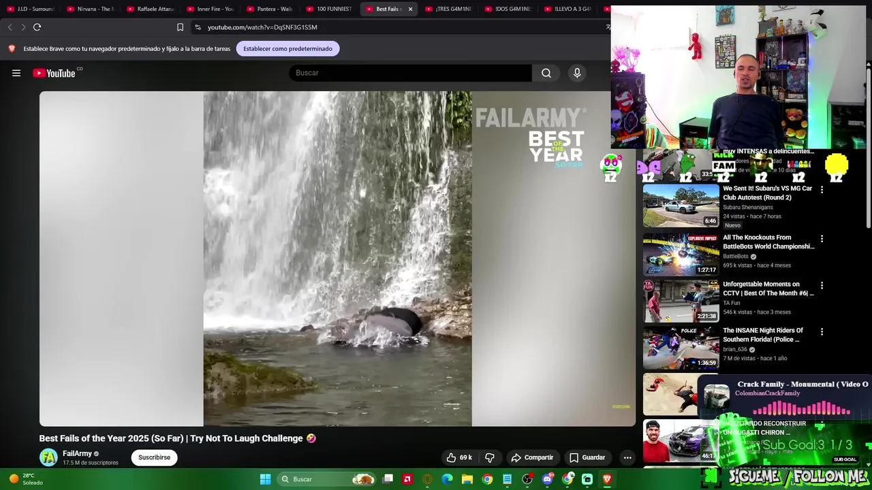
Task: Switch to Brave browser taskbar icon
Action: (607, 479)
